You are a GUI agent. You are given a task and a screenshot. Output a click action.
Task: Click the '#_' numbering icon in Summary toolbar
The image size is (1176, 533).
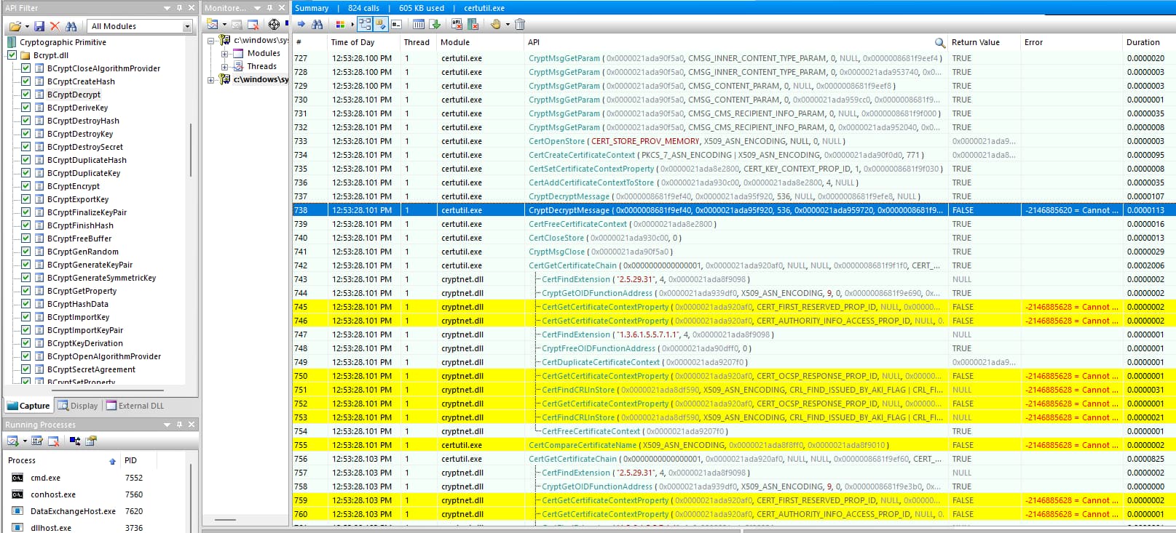click(396, 24)
